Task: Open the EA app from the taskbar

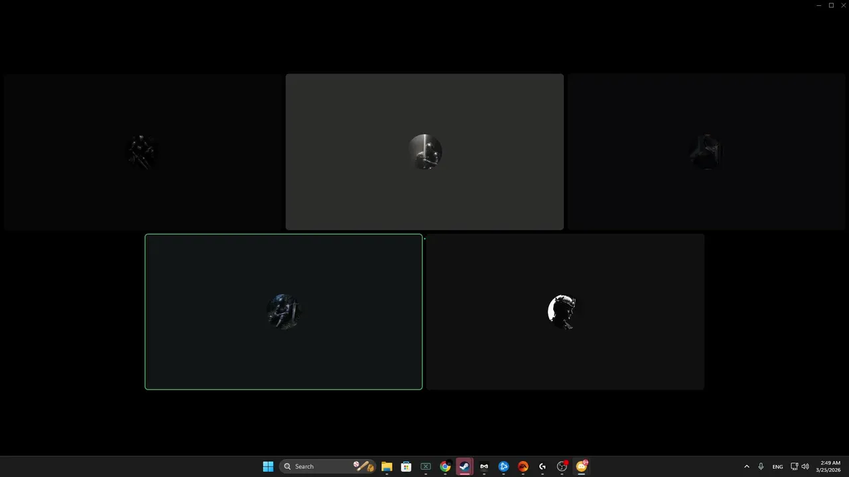Action: (x=523, y=466)
